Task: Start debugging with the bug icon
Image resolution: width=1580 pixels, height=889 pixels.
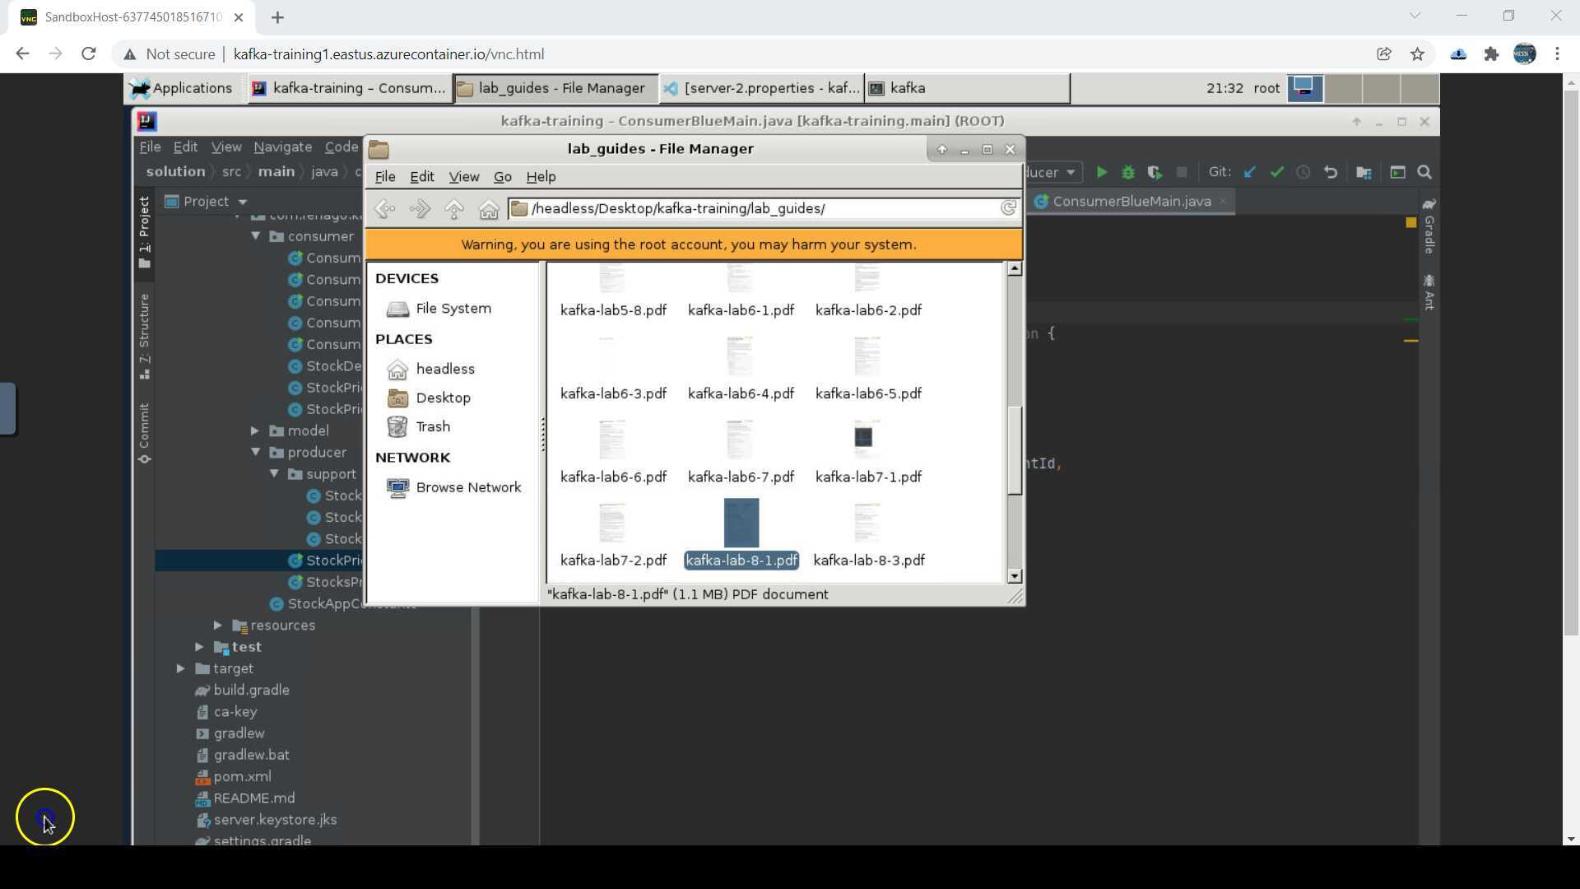Action: tap(1128, 172)
